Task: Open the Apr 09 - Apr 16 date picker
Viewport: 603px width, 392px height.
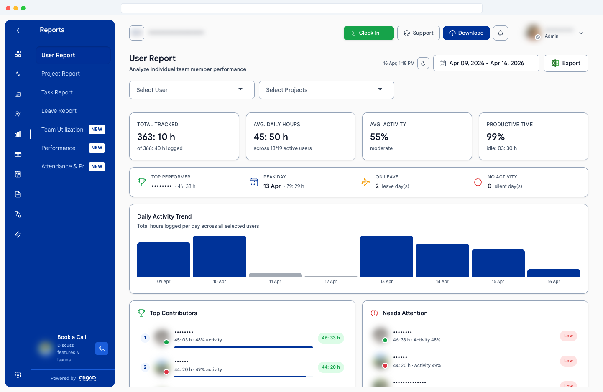Action: tap(486, 63)
